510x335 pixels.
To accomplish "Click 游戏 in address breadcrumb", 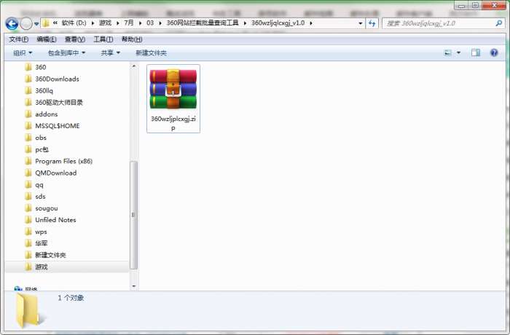I will (x=106, y=23).
